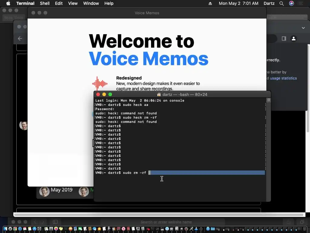Click the 'sudo heck aa' command line
This screenshot has width=310, height=233.
[x=122, y=105]
